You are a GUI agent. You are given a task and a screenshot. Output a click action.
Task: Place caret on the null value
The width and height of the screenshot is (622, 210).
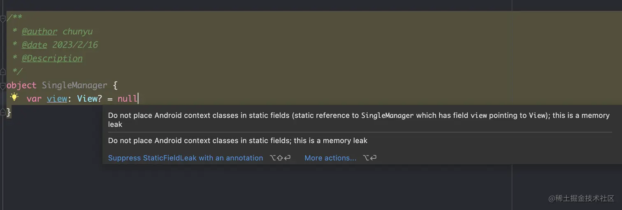click(x=128, y=99)
